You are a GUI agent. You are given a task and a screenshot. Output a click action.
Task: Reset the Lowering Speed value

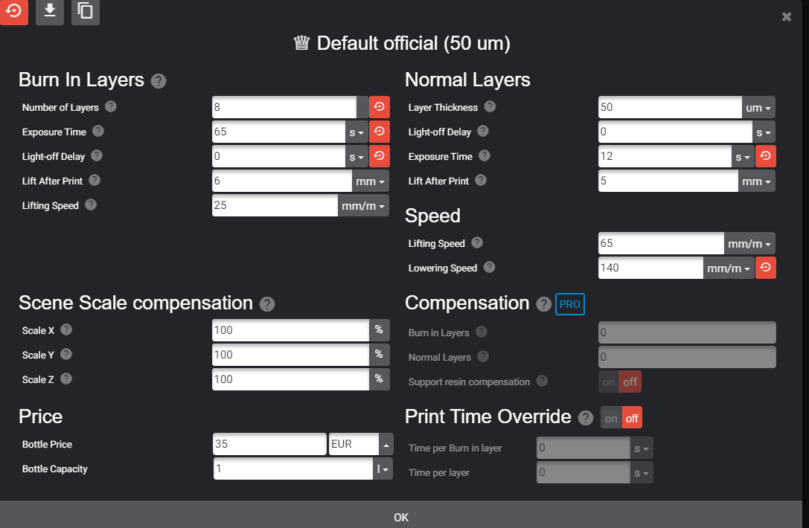click(x=766, y=268)
